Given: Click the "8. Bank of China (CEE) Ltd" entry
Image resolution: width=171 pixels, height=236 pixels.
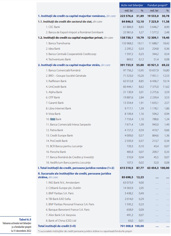Looking at the screenshot, I should pos(61,221).
